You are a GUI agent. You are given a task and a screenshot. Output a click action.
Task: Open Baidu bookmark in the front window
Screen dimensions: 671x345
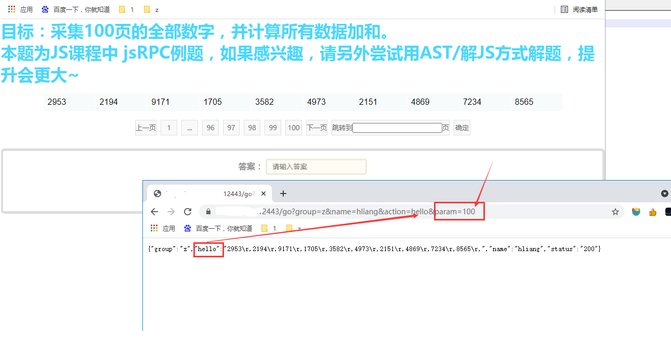click(218, 228)
